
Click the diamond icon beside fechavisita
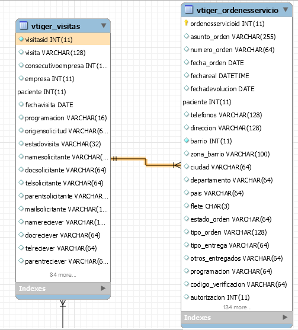21,104
